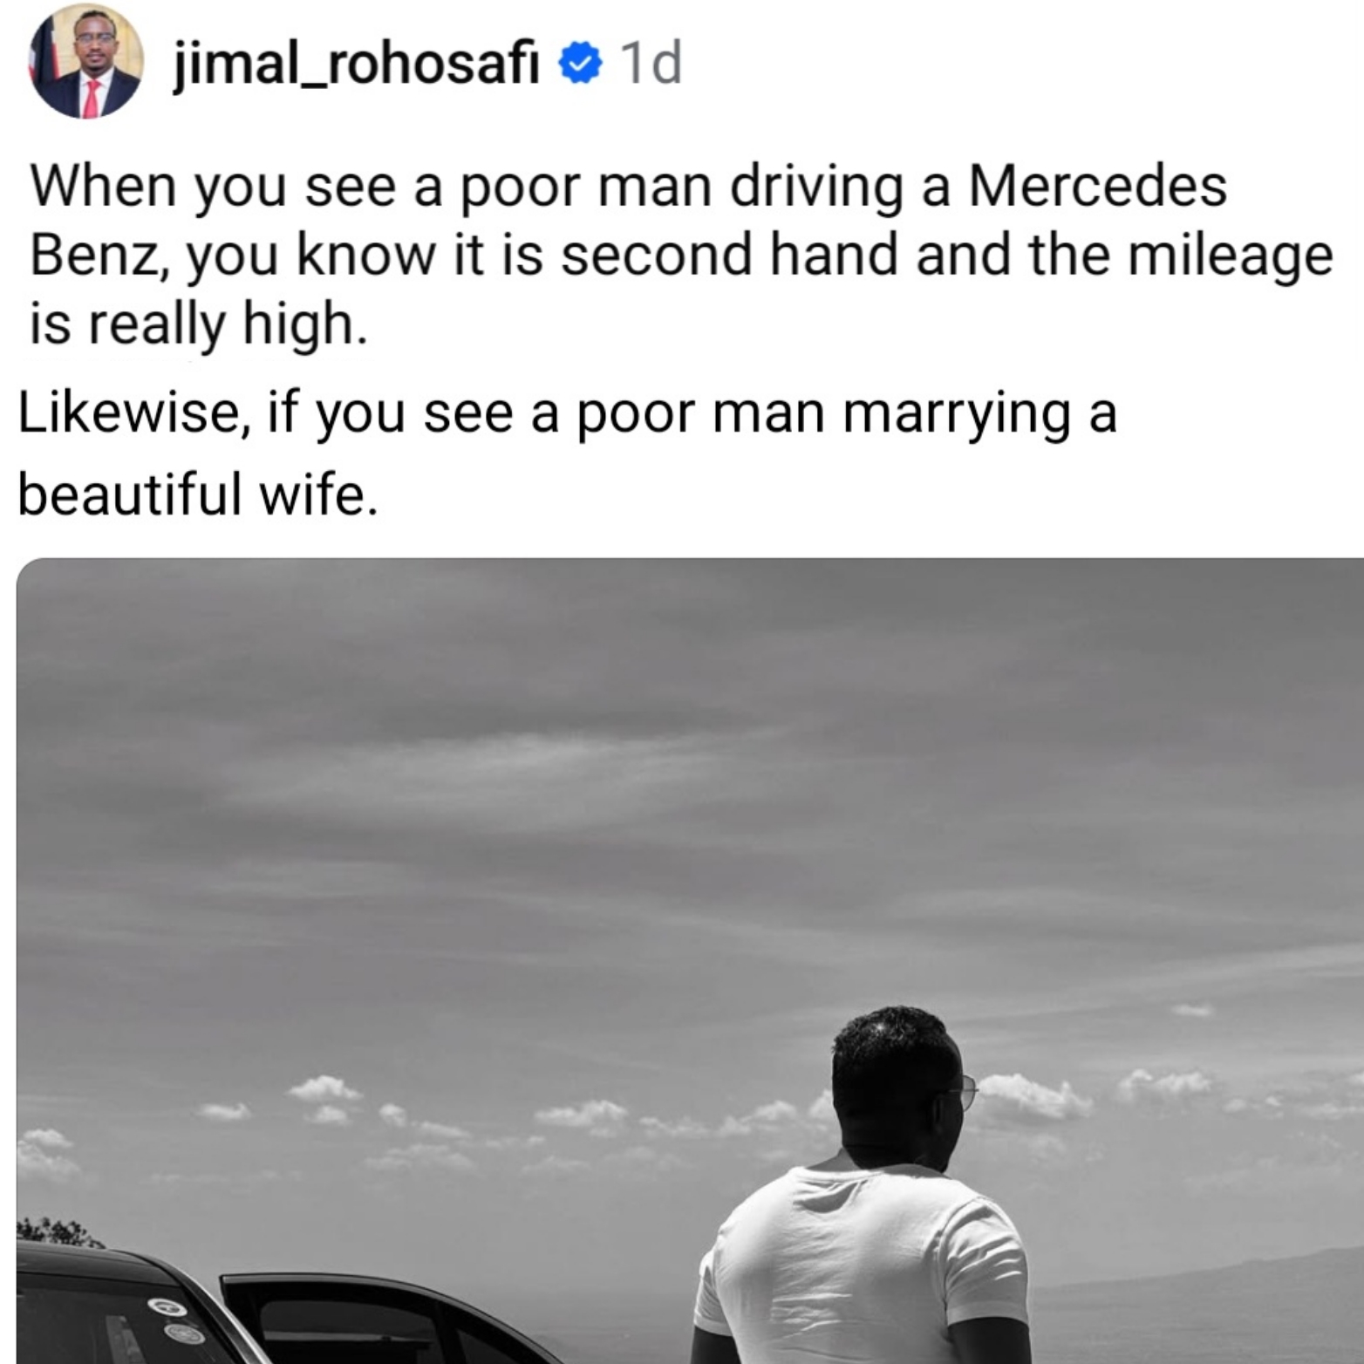
Task: Click the upper round sticker on car windshield
Action: pos(167,1306)
